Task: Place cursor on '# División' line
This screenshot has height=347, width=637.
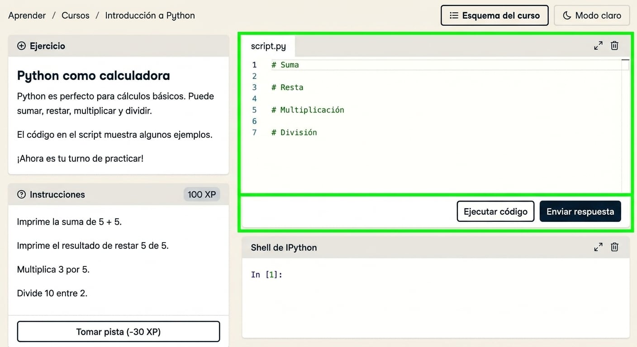Action: [x=294, y=132]
